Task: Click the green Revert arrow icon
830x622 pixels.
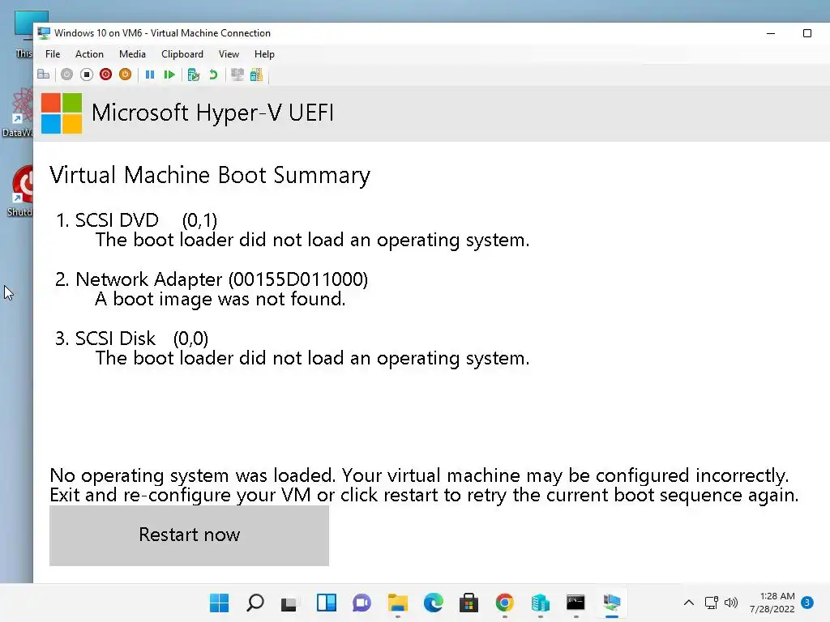Action: (213, 75)
